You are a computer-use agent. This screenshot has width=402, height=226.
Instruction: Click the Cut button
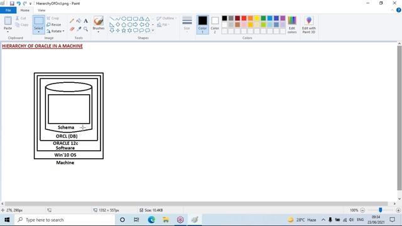click(21, 18)
